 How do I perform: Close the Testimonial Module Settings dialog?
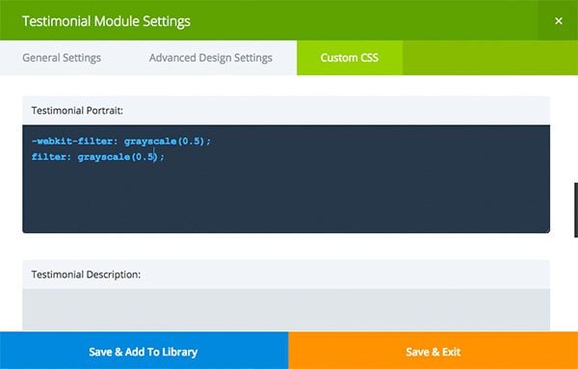[559, 20]
